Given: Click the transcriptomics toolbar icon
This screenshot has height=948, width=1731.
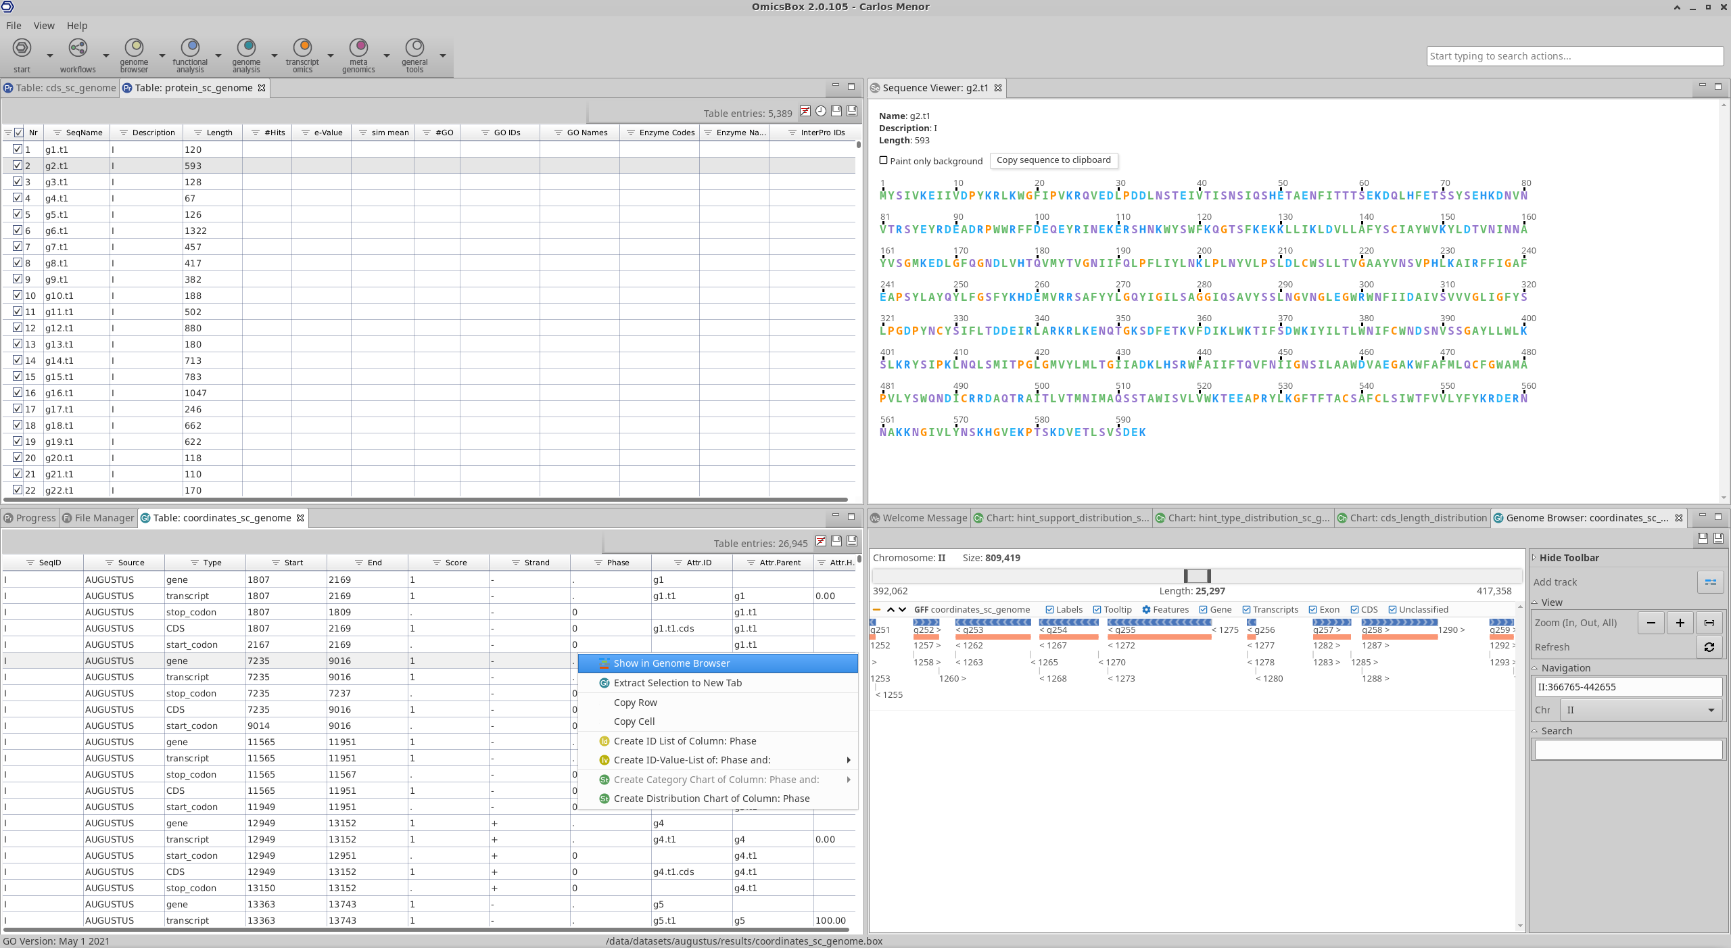Looking at the screenshot, I should (x=302, y=48).
